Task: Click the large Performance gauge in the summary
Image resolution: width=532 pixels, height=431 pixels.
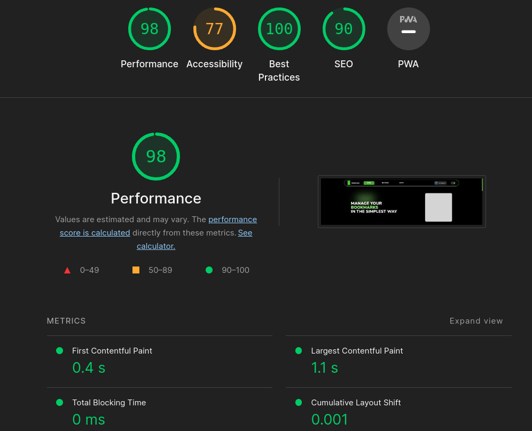Action: point(156,156)
